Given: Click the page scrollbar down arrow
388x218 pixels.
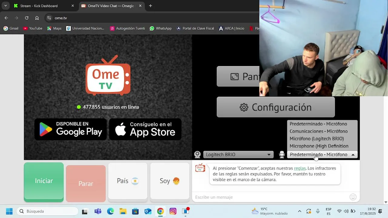Looking at the screenshot, I should (x=386, y=202).
